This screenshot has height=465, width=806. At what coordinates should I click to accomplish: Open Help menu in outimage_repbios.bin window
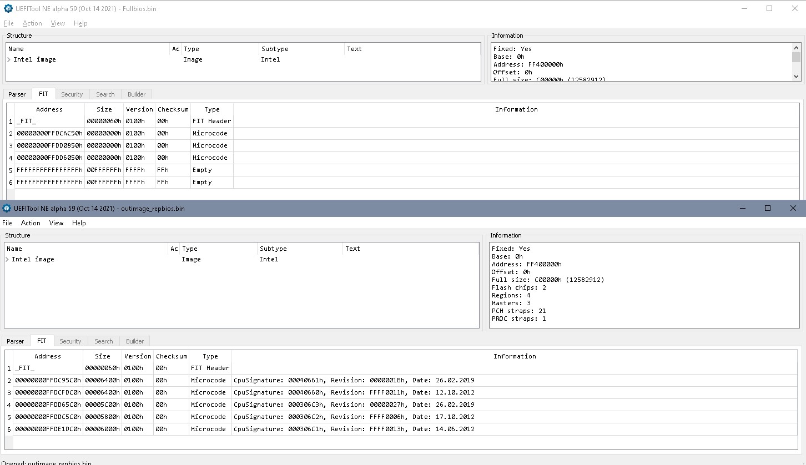[x=79, y=223]
